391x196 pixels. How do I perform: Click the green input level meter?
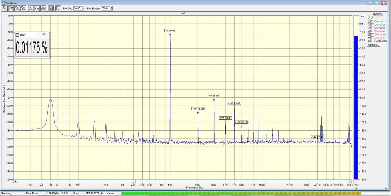[x=241, y=193]
